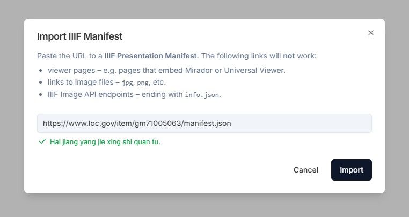Image resolution: width=409 pixels, height=217 pixels.
Task: Click the bold IIIF Presentation Manifest text
Action: (151, 56)
